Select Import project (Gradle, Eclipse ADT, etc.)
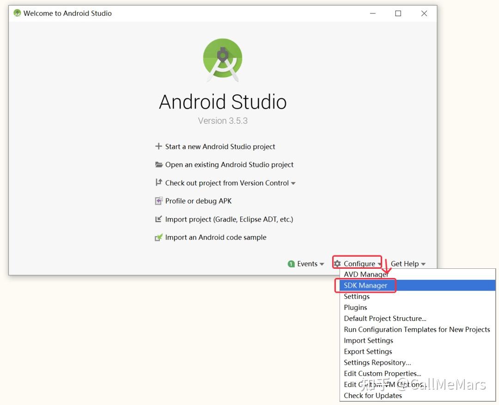499x405 pixels. click(x=229, y=219)
